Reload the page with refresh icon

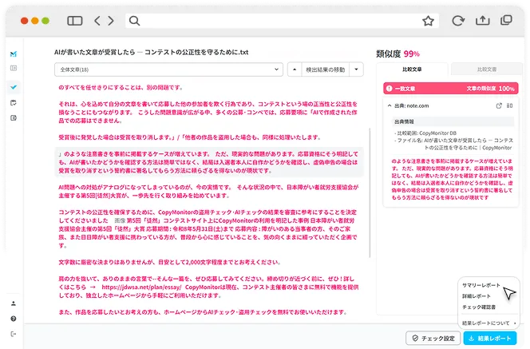coord(458,21)
